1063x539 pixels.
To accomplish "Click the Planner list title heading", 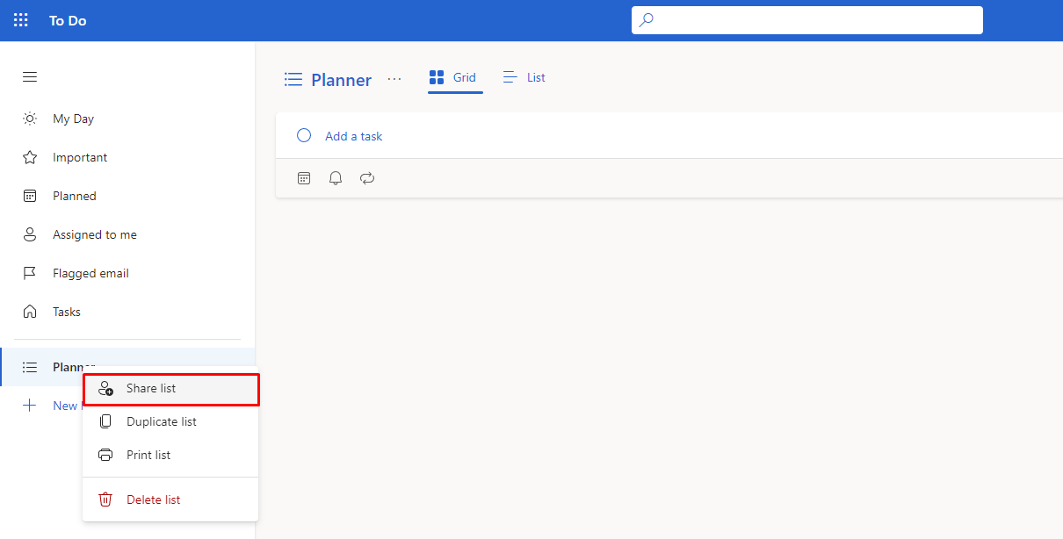I will (x=341, y=80).
